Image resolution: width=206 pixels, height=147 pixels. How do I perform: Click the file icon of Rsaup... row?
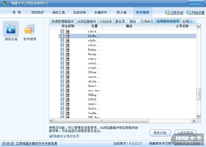[68, 54]
